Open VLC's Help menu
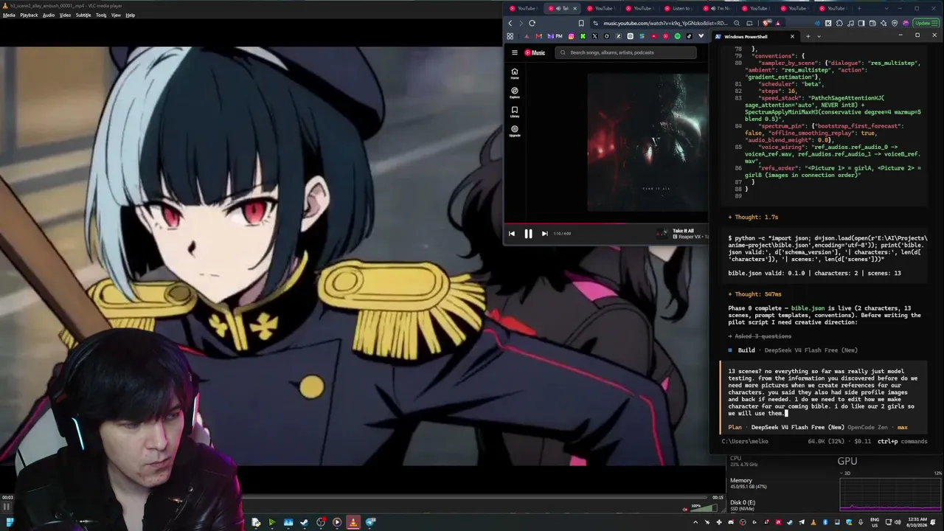 (131, 15)
